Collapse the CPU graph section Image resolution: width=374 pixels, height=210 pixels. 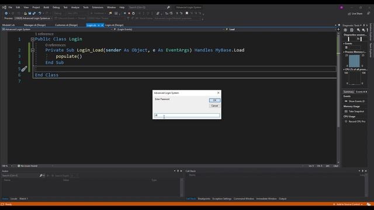344,69
